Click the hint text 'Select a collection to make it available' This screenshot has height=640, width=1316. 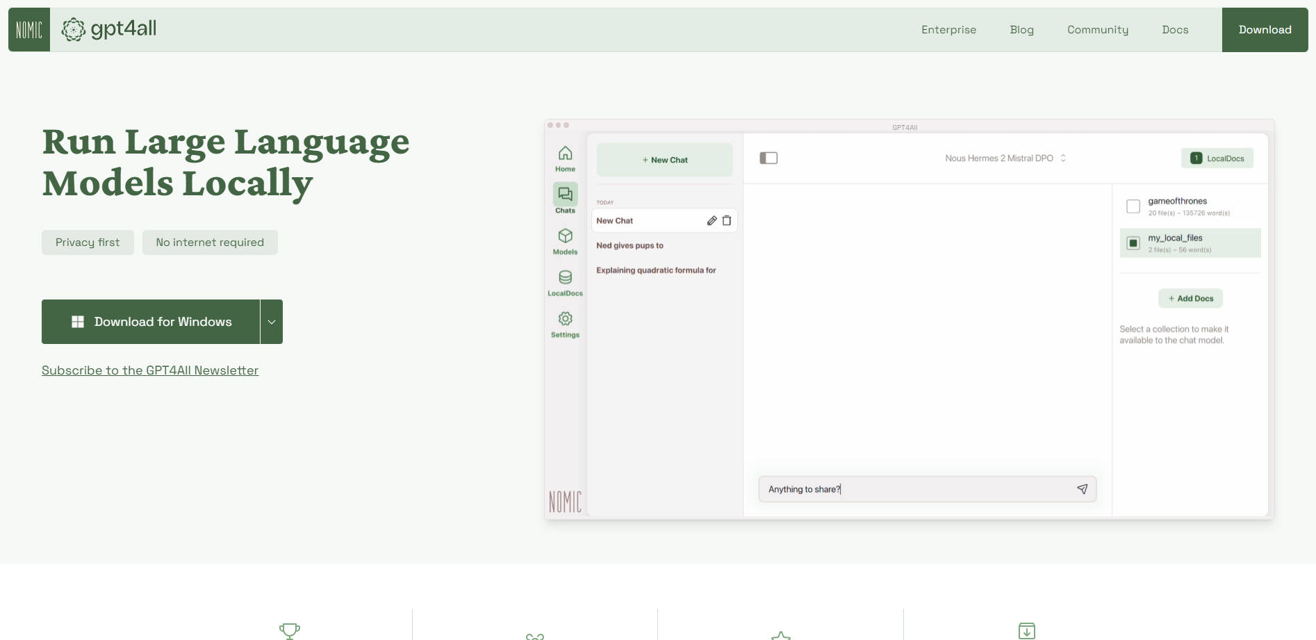coord(1174,335)
